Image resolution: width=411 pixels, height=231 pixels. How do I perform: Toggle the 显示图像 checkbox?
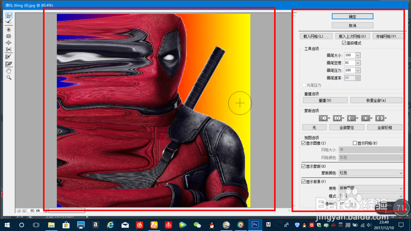pos(303,143)
